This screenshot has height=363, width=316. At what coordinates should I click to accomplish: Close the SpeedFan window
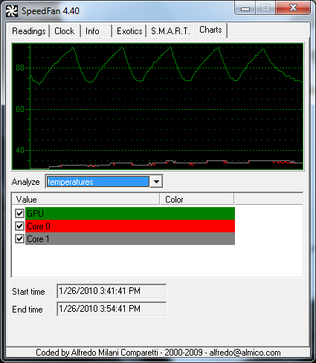pyautogui.click(x=293, y=8)
